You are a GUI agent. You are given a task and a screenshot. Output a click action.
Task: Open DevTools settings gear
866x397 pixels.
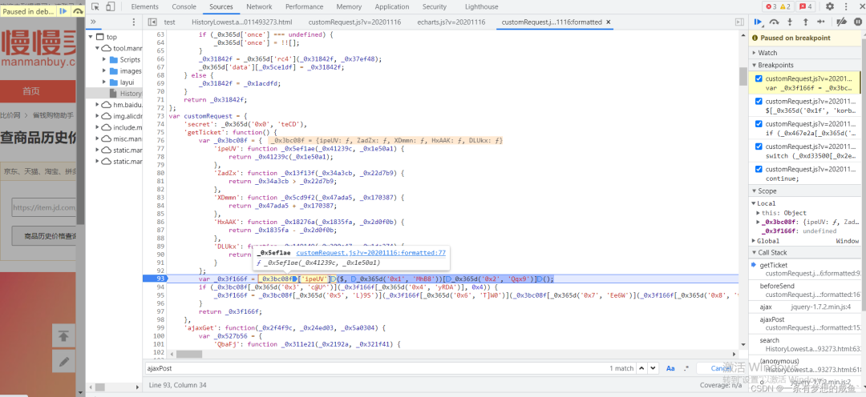(830, 6)
